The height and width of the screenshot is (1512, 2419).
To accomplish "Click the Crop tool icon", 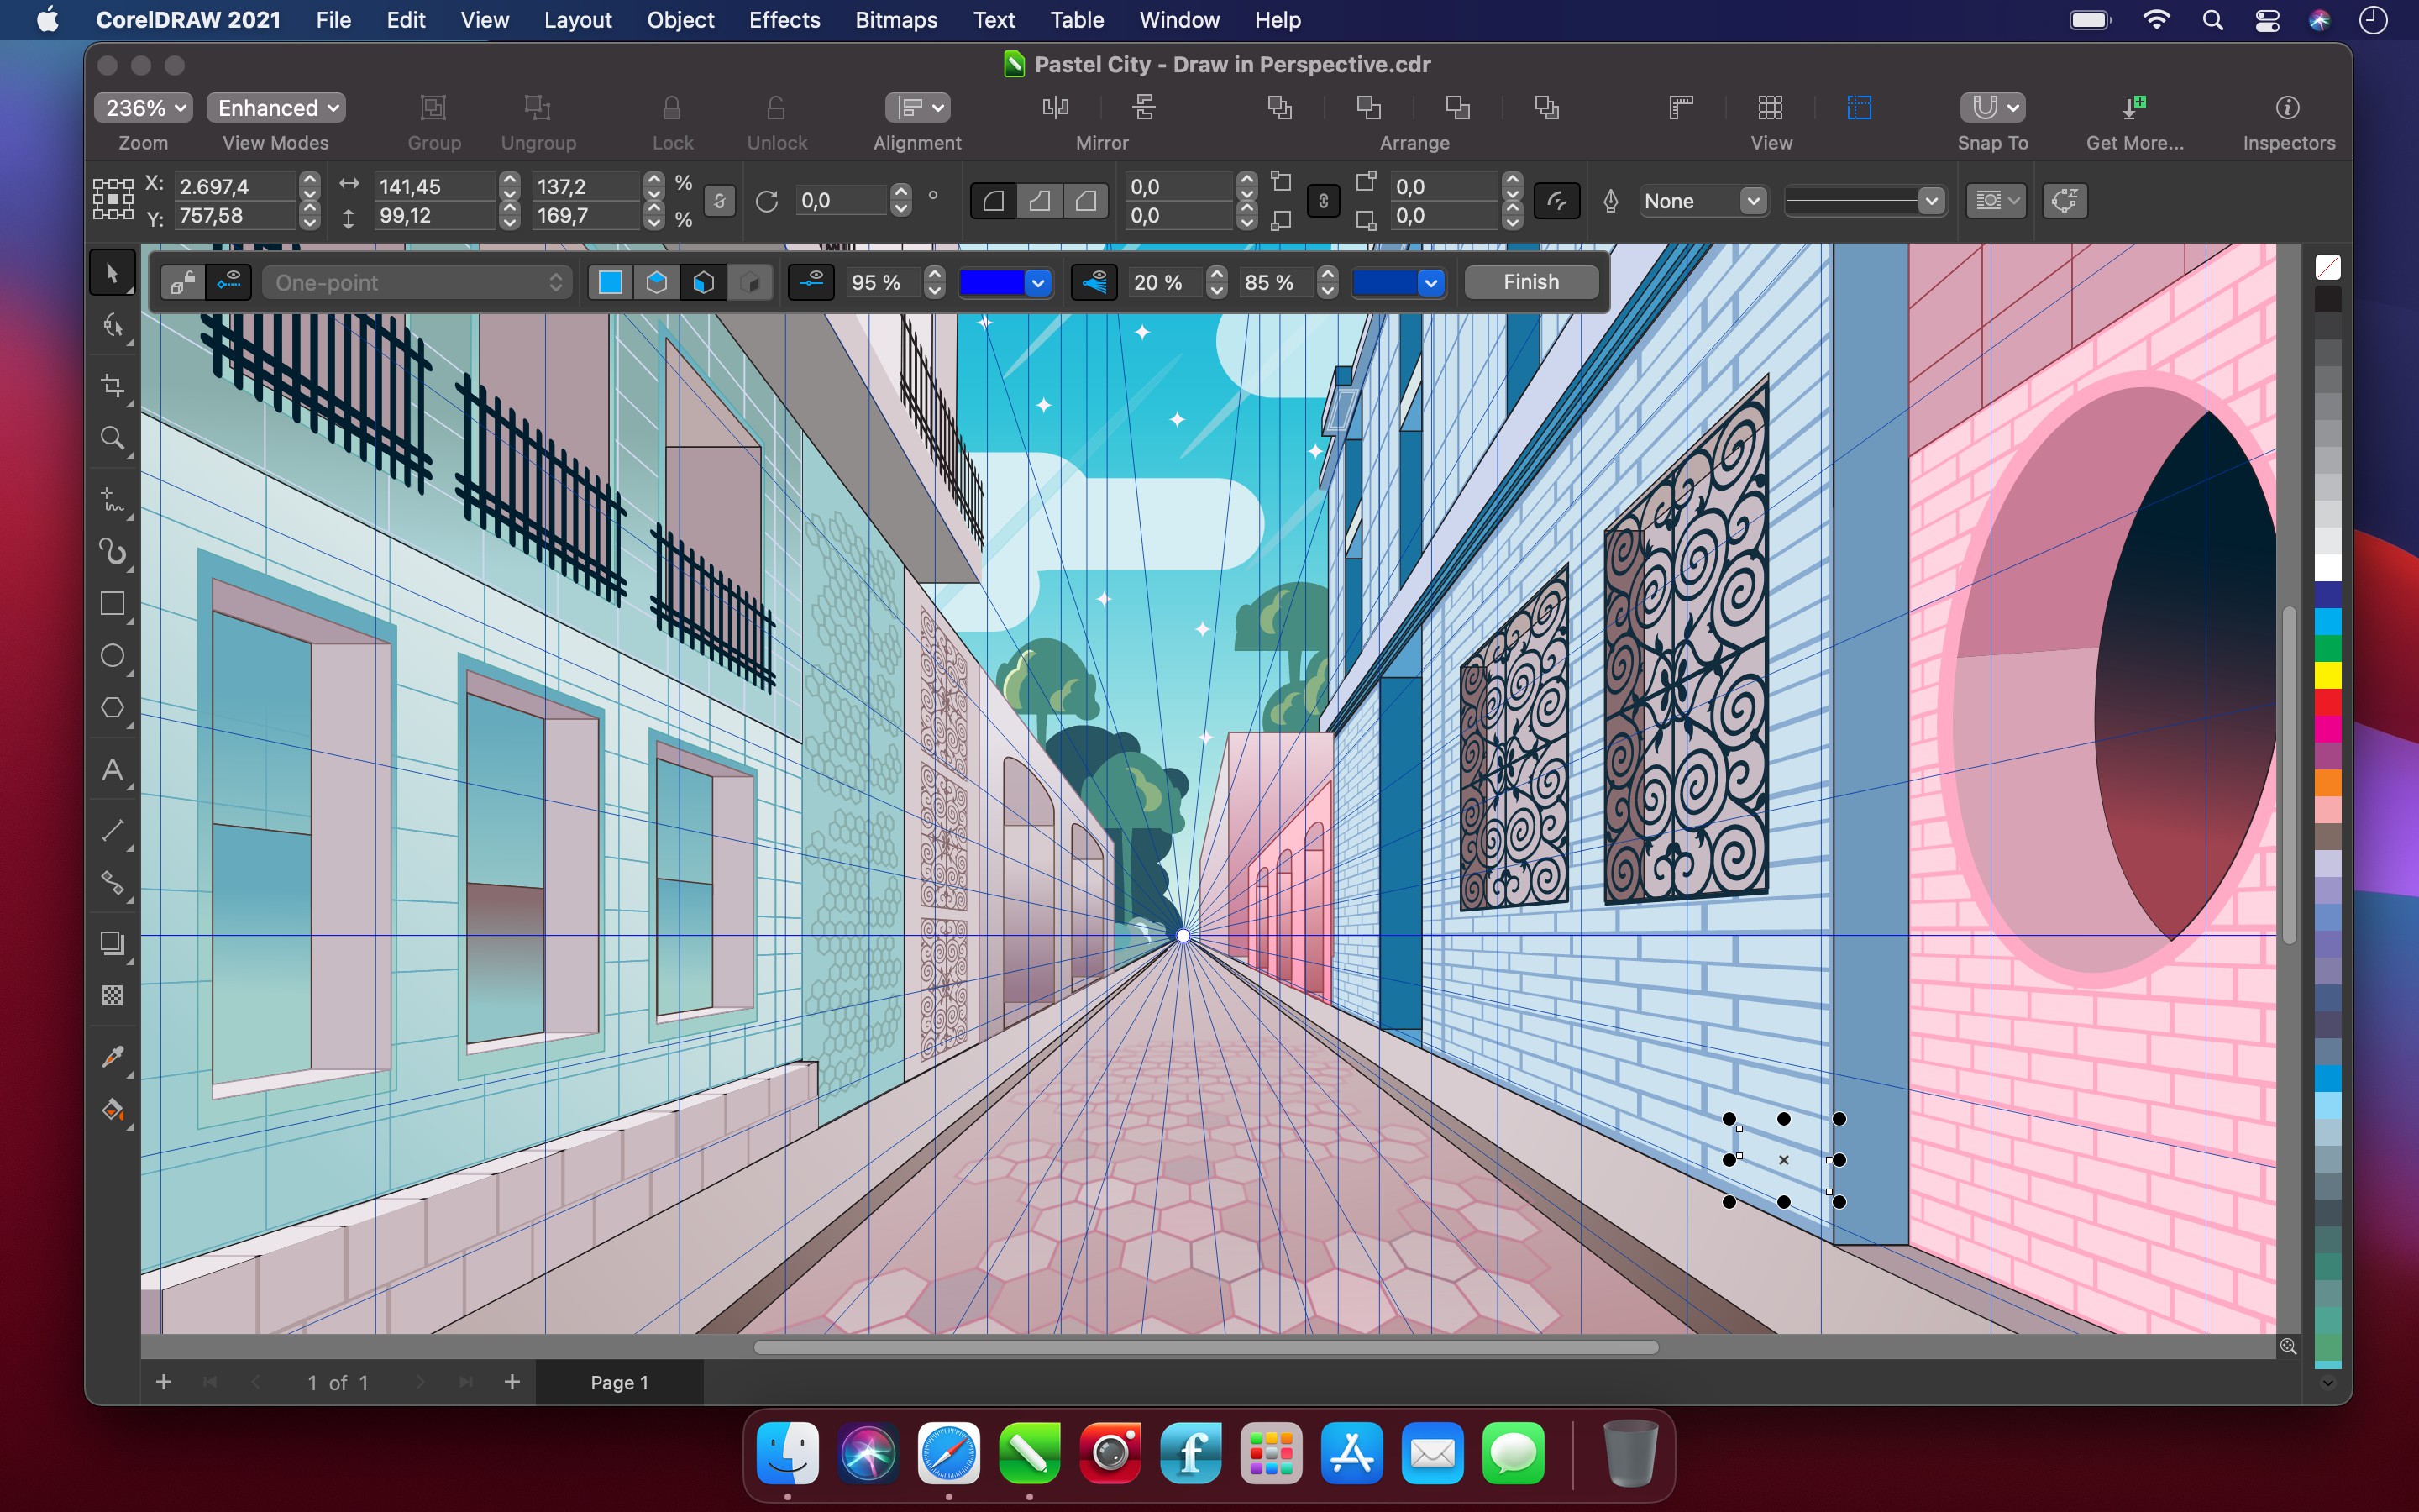I will 112,386.
